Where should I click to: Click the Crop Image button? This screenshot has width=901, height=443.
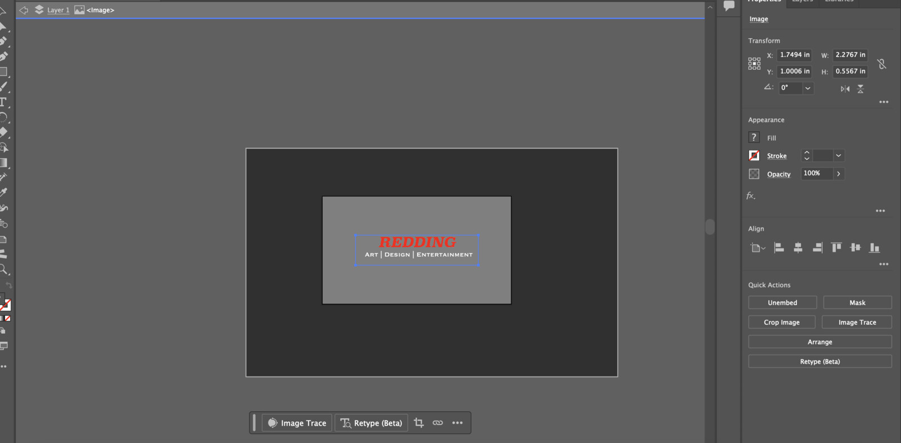click(x=782, y=323)
